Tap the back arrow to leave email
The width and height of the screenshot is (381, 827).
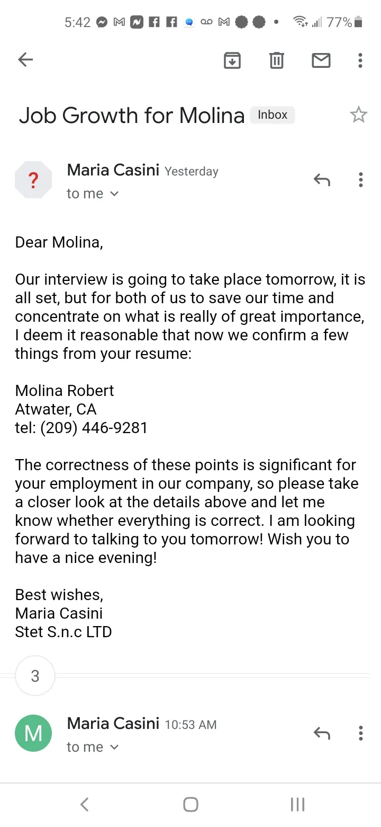25,60
